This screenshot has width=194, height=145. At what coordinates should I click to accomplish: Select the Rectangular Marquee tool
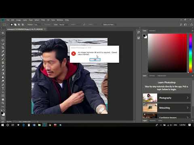point(3,37)
